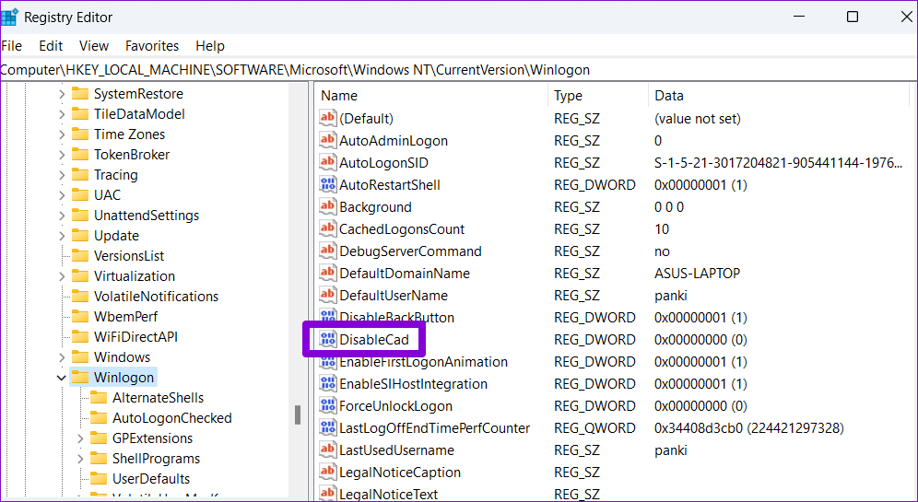Open the Favorites menu

152,46
